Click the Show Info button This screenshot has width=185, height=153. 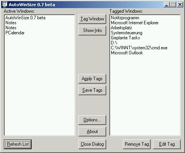(92, 30)
